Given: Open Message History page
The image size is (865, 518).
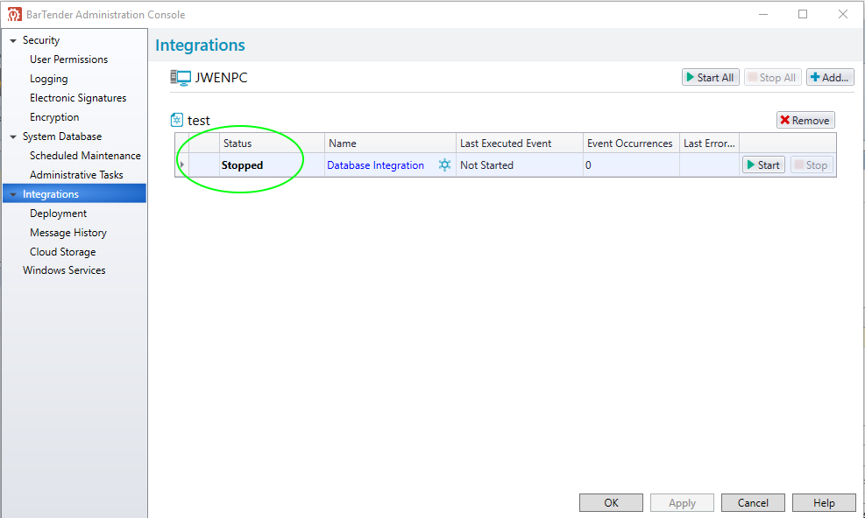Looking at the screenshot, I should (68, 233).
